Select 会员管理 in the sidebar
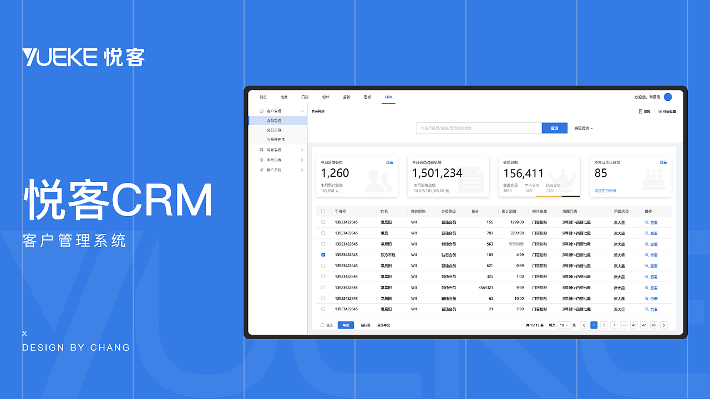Viewport: 710px width, 399px height. (x=278, y=120)
